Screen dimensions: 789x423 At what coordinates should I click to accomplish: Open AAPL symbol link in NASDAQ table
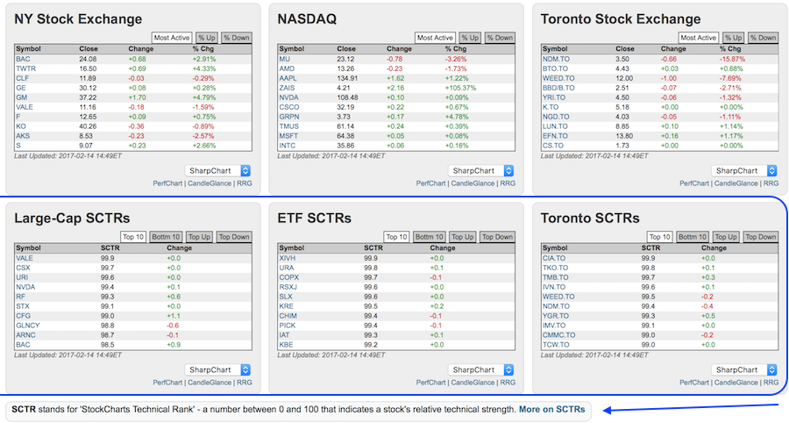tap(288, 77)
